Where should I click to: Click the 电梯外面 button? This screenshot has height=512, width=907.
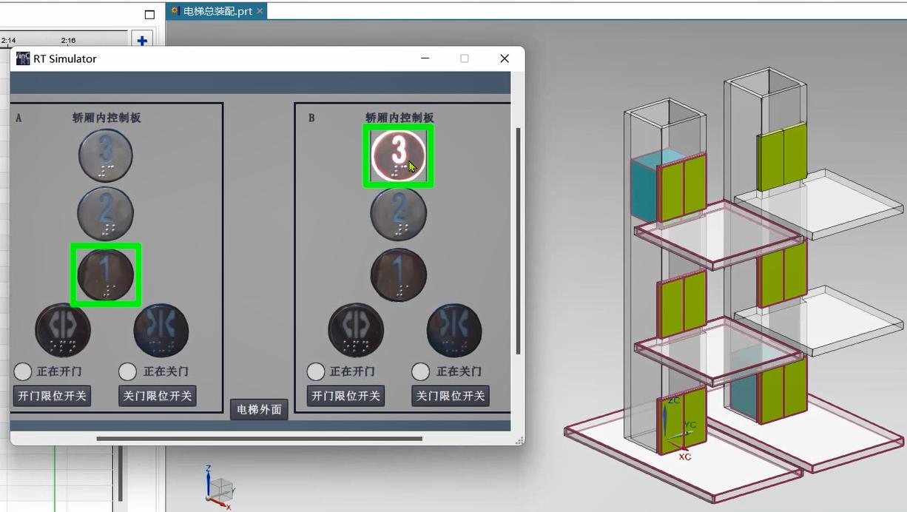click(259, 409)
